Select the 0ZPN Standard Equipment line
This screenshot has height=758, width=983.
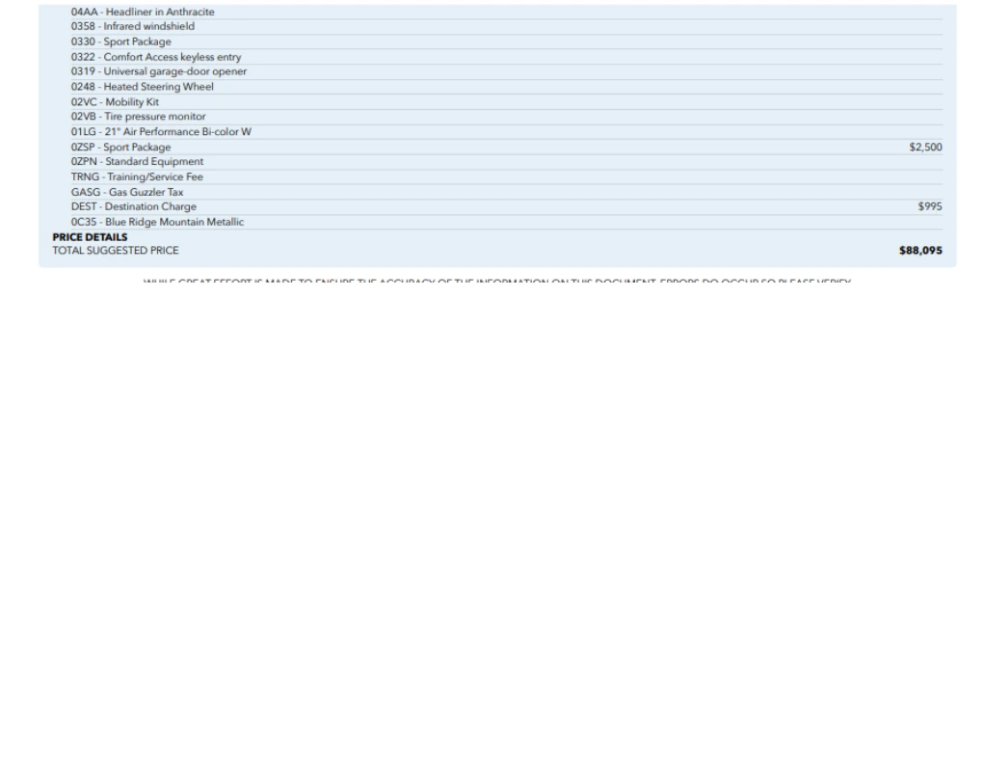click(137, 162)
